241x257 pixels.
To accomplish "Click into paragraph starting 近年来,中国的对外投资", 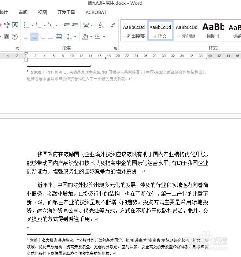I will click(x=117, y=202).
